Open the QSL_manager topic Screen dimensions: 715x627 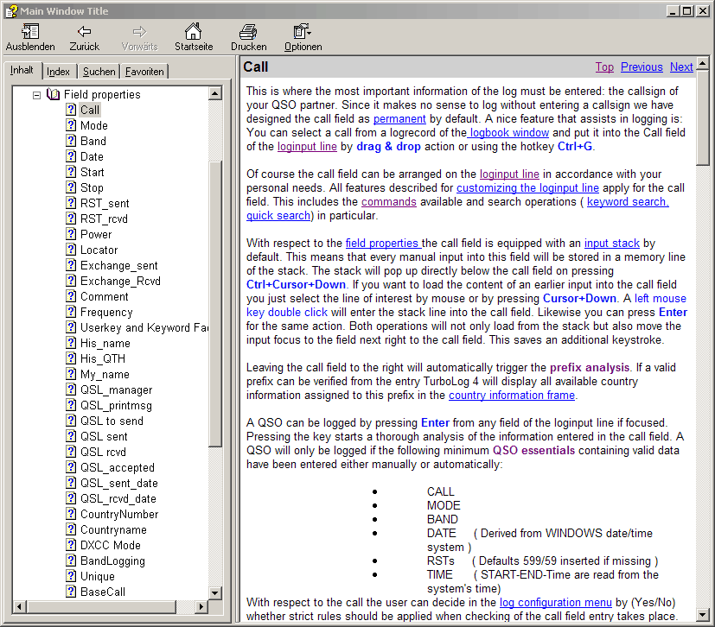[116, 389]
